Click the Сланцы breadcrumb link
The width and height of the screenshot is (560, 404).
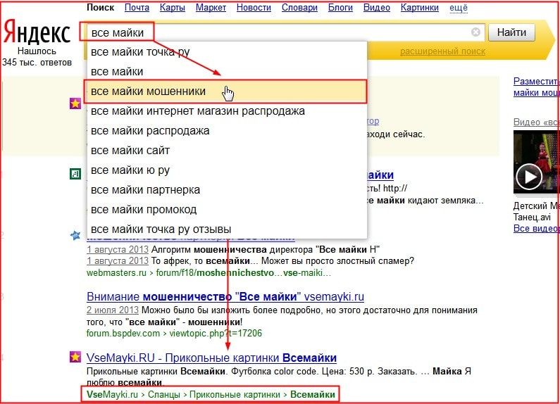pyautogui.click(x=164, y=395)
